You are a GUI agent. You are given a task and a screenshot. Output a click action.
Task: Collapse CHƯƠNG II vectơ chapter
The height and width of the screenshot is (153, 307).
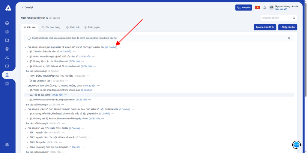click(25, 86)
